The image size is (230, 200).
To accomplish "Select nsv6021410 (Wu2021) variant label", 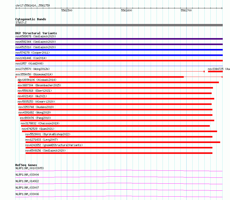I will [32, 96].
